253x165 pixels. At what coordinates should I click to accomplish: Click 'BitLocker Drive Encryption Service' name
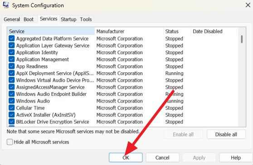53,122
